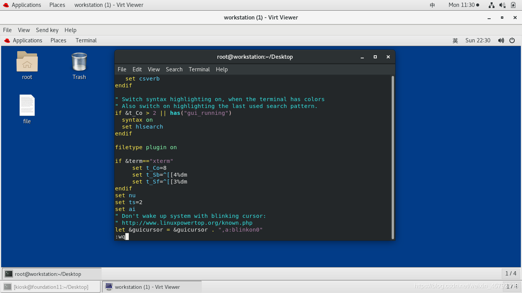Viewport: 522px width, 293px height.
Task: Open the terminal Help menu
Action: click(x=222, y=69)
